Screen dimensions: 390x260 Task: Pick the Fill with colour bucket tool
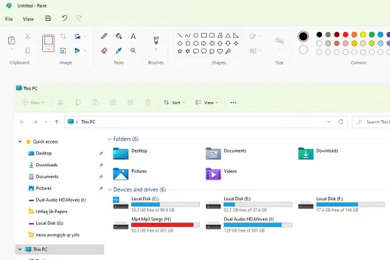point(119,36)
